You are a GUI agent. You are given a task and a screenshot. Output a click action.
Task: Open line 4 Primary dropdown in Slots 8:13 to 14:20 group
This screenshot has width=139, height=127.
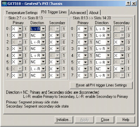(x=82, y=55)
